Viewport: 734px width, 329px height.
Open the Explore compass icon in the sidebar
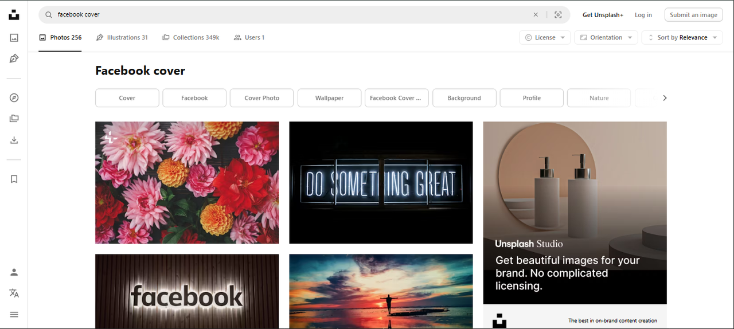pyautogui.click(x=14, y=98)
